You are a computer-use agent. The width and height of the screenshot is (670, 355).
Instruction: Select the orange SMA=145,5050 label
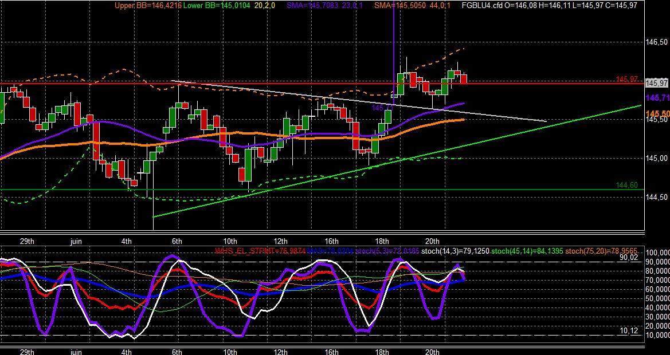tap(401, 5)
